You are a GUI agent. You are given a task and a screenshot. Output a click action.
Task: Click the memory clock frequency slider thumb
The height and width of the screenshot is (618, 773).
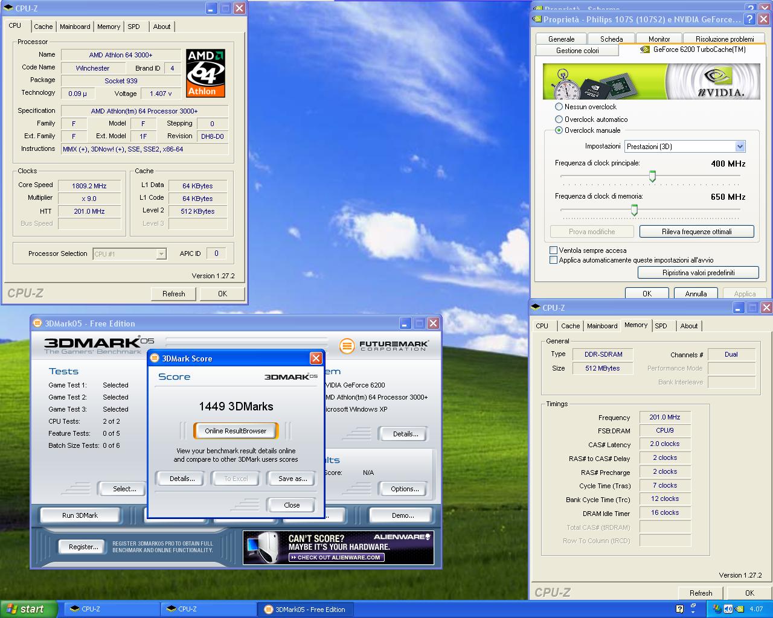click(x=634, y=209)
